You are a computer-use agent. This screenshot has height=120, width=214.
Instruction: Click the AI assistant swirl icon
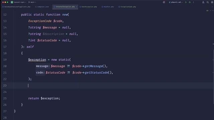[x=164, y=2]
